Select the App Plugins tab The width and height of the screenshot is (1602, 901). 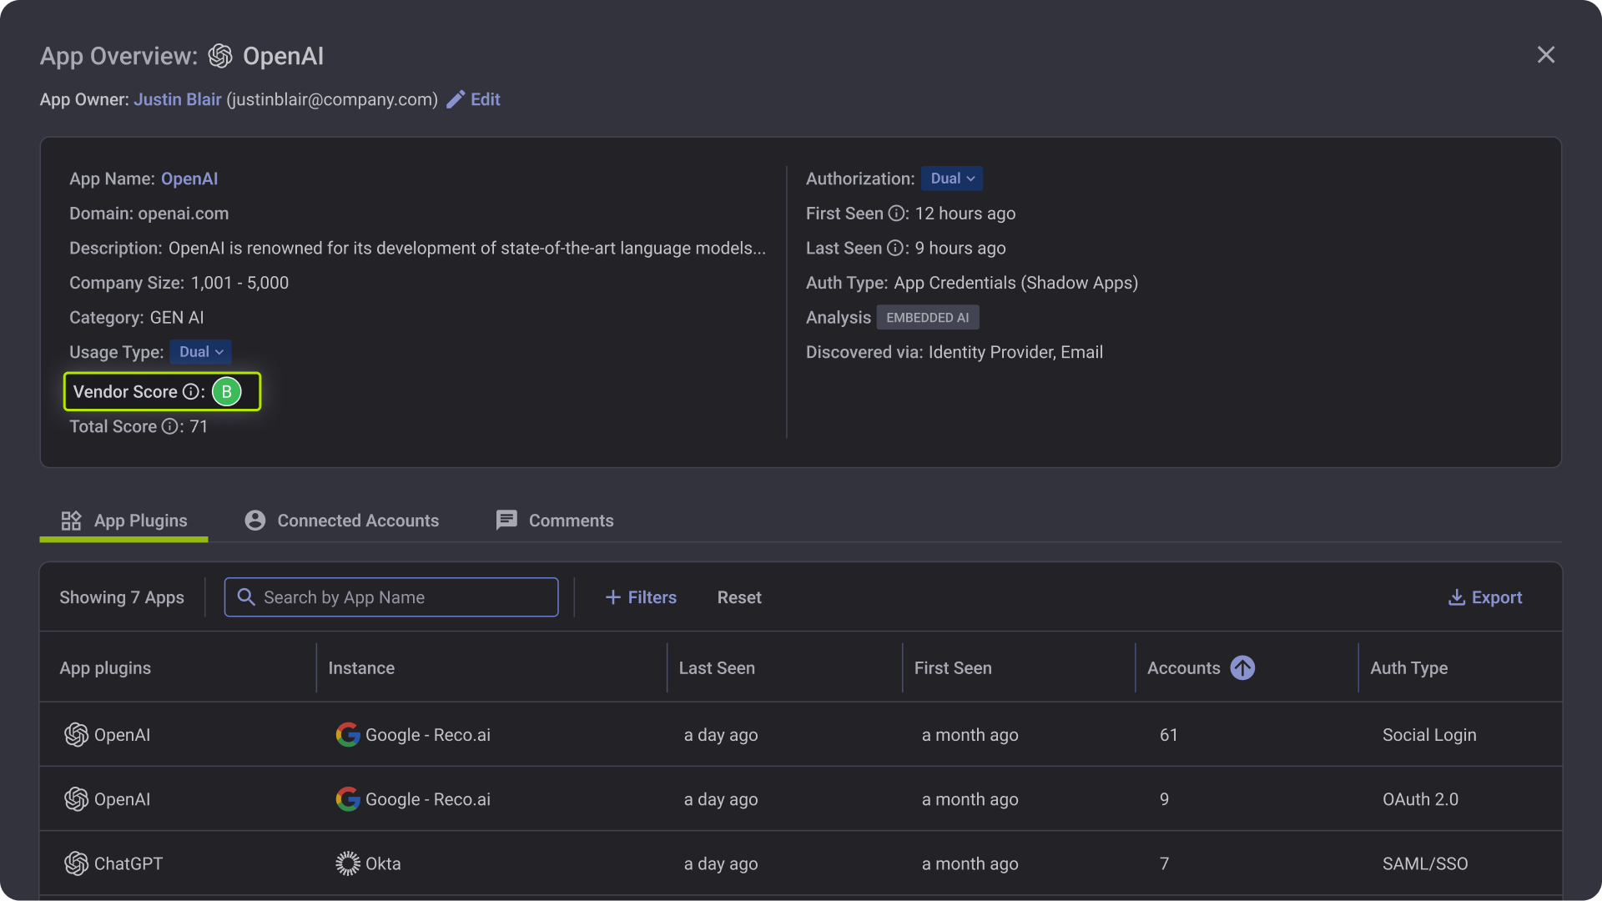(x=124, y=521)
